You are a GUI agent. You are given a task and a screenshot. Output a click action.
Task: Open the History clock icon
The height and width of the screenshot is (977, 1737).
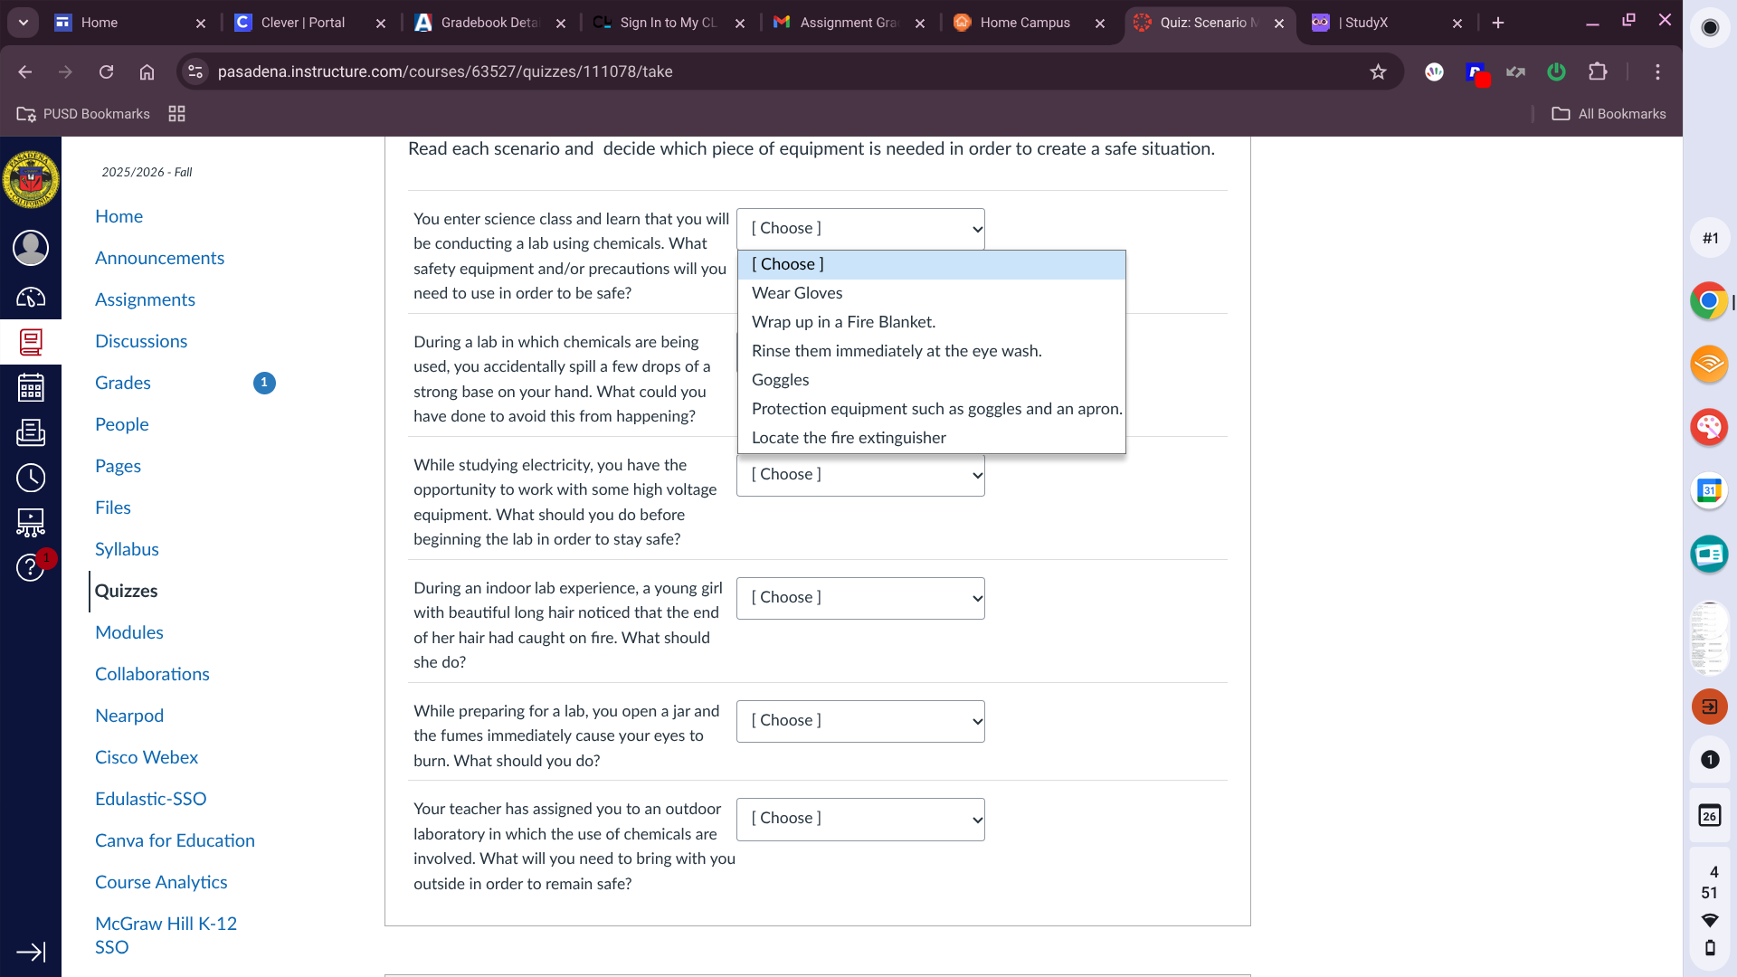coord(31,478)
